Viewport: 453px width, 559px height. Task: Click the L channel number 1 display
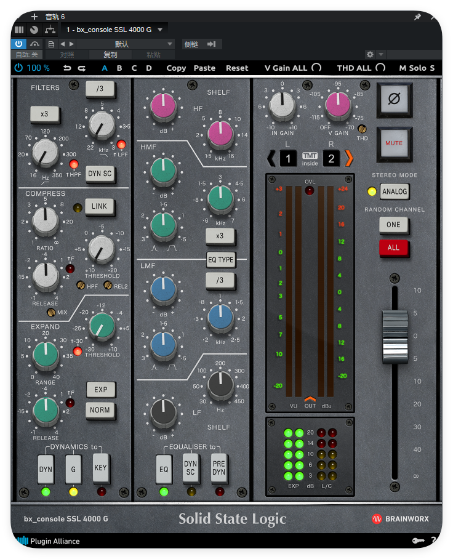288,159
